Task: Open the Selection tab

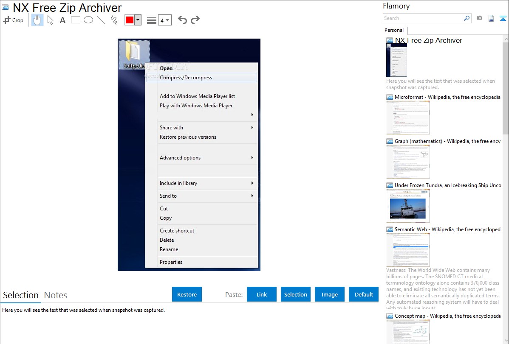Action: click(x=21, y=295)
